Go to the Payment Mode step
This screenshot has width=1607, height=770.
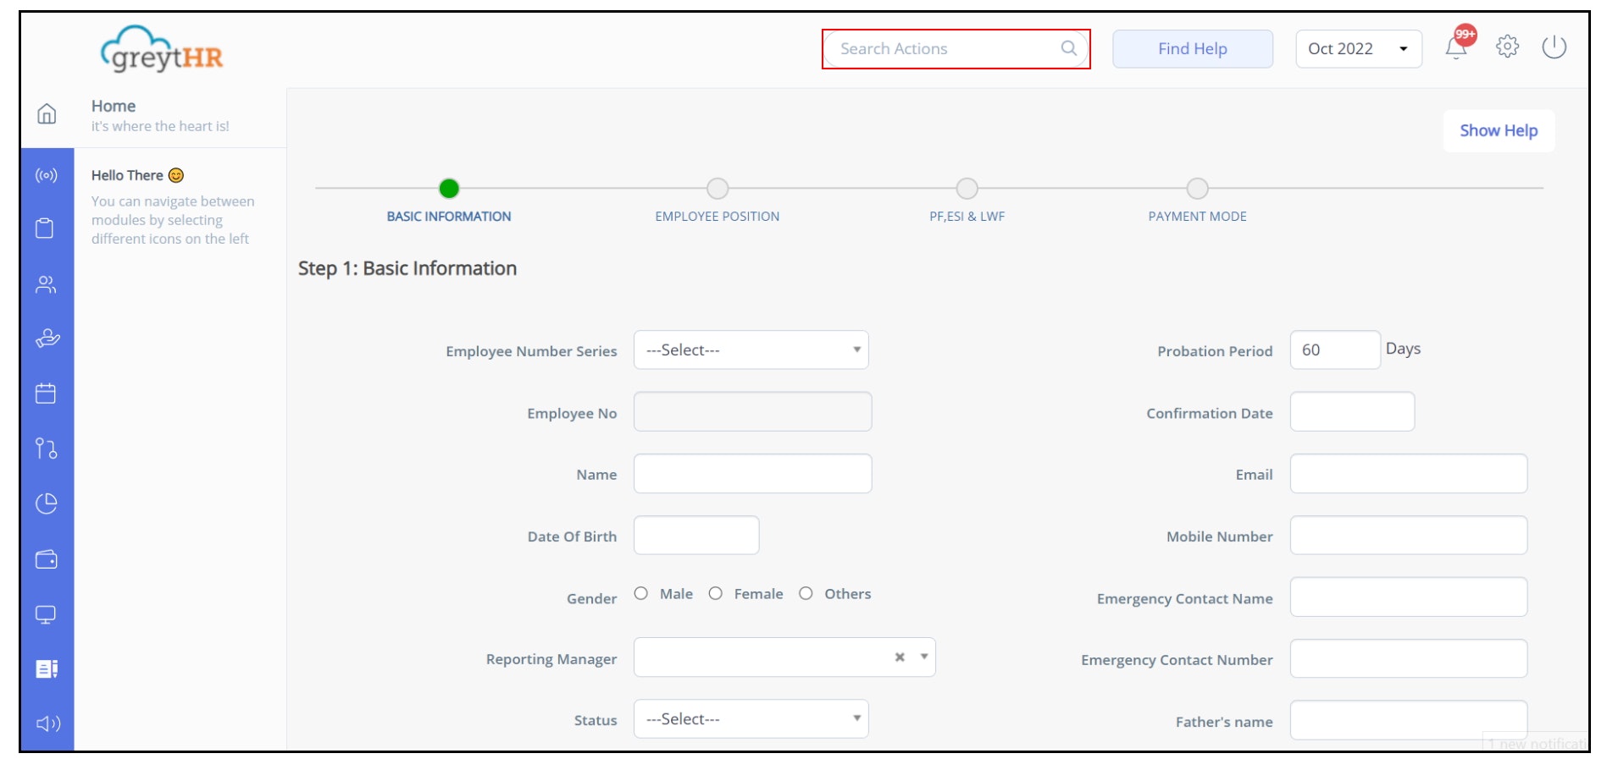click(x=1197, y=189)
